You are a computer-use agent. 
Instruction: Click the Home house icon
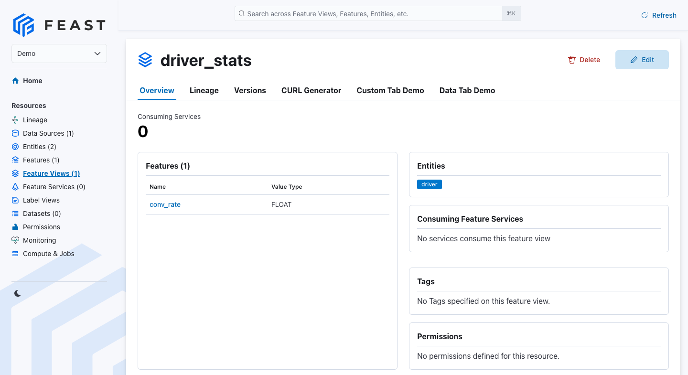point(15,81)
